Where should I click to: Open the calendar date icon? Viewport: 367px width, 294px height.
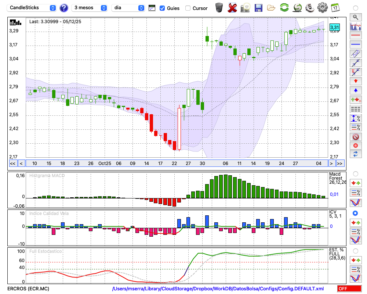335,8
